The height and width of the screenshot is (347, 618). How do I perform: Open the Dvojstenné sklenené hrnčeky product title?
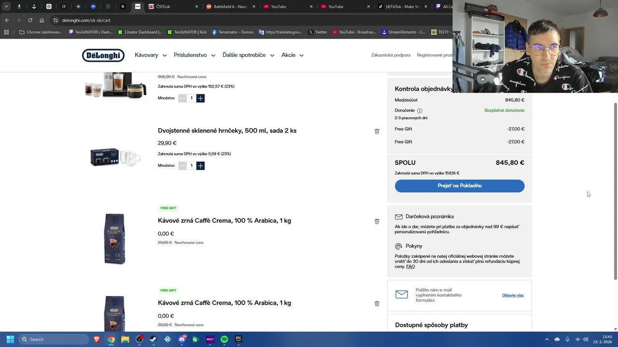[227, 131]
